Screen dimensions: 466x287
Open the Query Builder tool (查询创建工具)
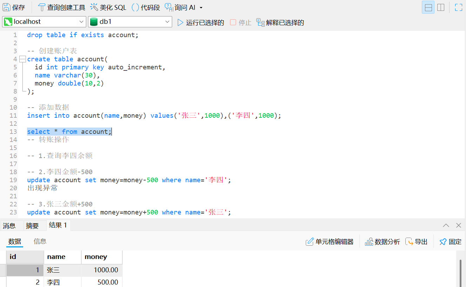click(x=61, y=7)
